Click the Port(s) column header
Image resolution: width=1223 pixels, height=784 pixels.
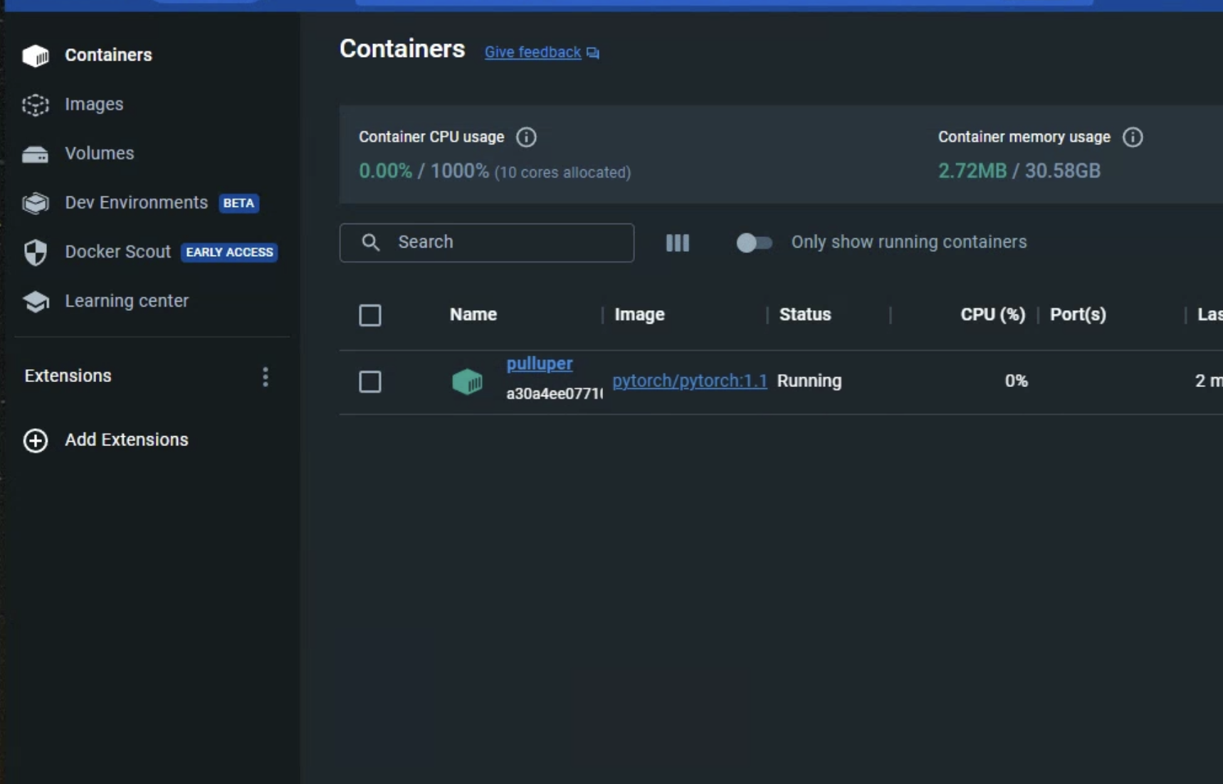1078,314
